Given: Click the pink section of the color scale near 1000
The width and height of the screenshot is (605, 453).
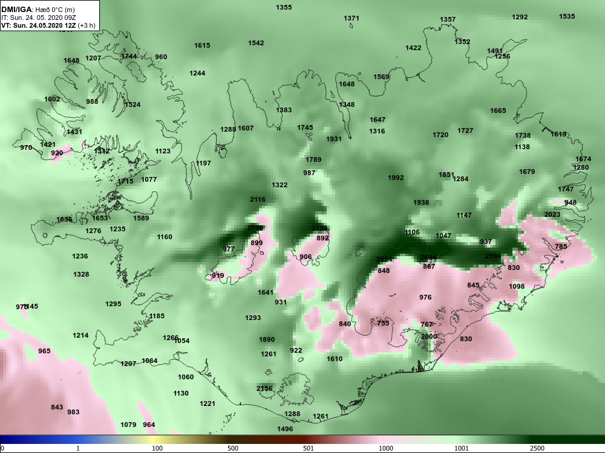Looking at the screenshot, I should coord(386,440).
